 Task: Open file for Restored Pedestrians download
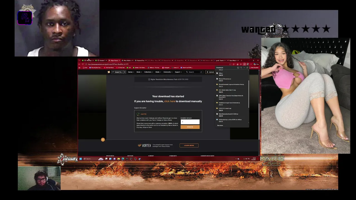(221, 81)
